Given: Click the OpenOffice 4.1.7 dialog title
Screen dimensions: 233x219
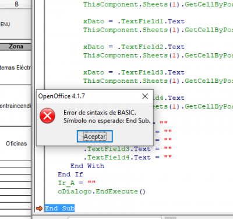Looking at the screenshot, I should pyautogui.click(x=62, y=96).
